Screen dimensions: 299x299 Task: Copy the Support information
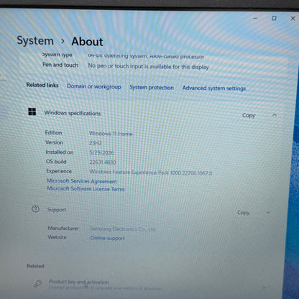tap(243, 213)
